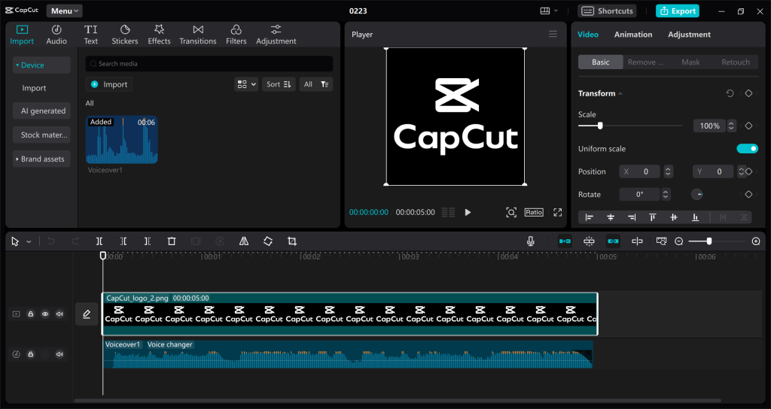Open the Filters tab

tap(236, 35)
